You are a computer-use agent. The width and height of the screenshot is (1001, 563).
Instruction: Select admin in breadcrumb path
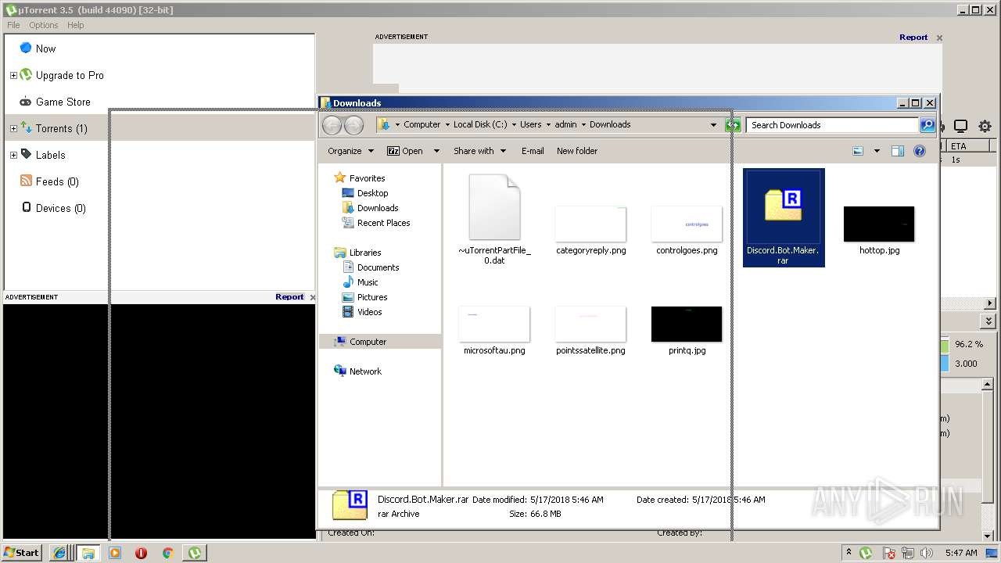[566, 124]
